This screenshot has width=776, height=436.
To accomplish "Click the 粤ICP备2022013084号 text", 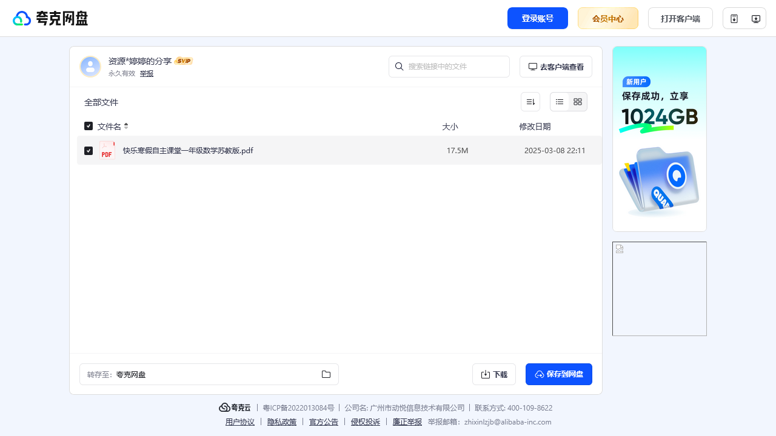I will tap(298, 408).
